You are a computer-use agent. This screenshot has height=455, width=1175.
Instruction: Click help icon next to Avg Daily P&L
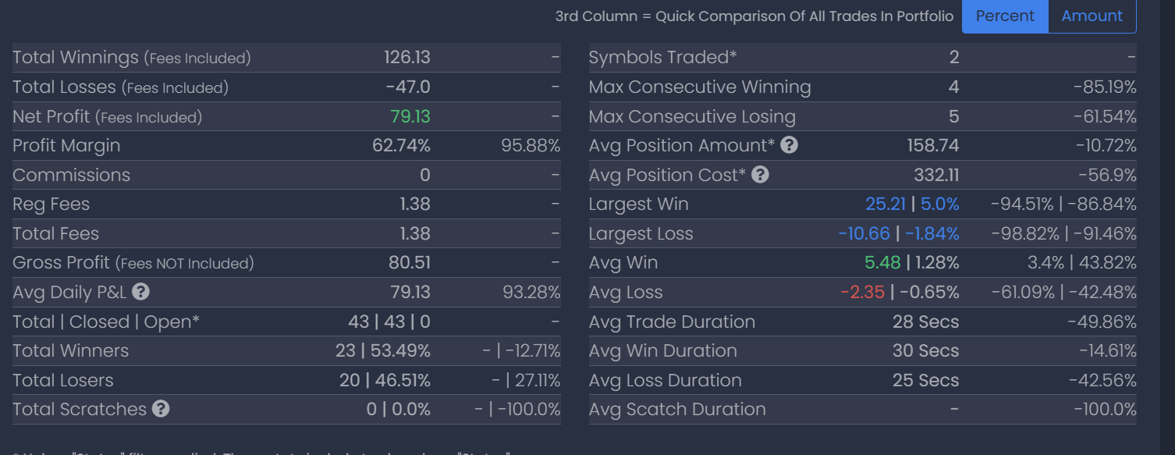pyautogui.click(x=140, y=293)
